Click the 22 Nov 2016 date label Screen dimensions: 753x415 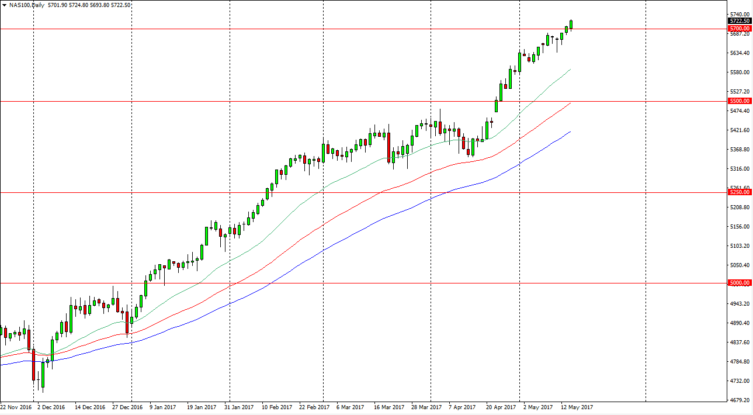[x=16, y=406]
